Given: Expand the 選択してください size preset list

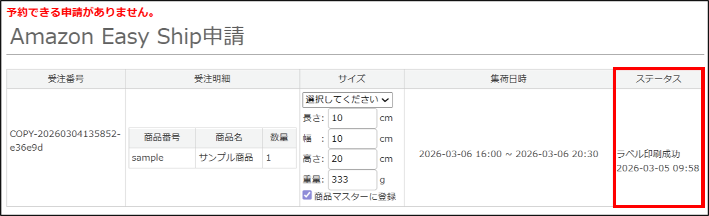Looking at the screenshot, I should tap(347, 100).
